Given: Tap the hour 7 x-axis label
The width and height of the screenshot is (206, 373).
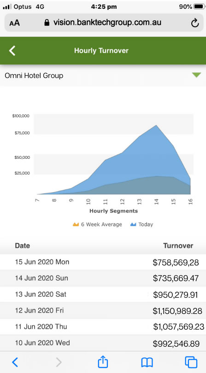Looking at the screenshot, I should pos(37,200).
